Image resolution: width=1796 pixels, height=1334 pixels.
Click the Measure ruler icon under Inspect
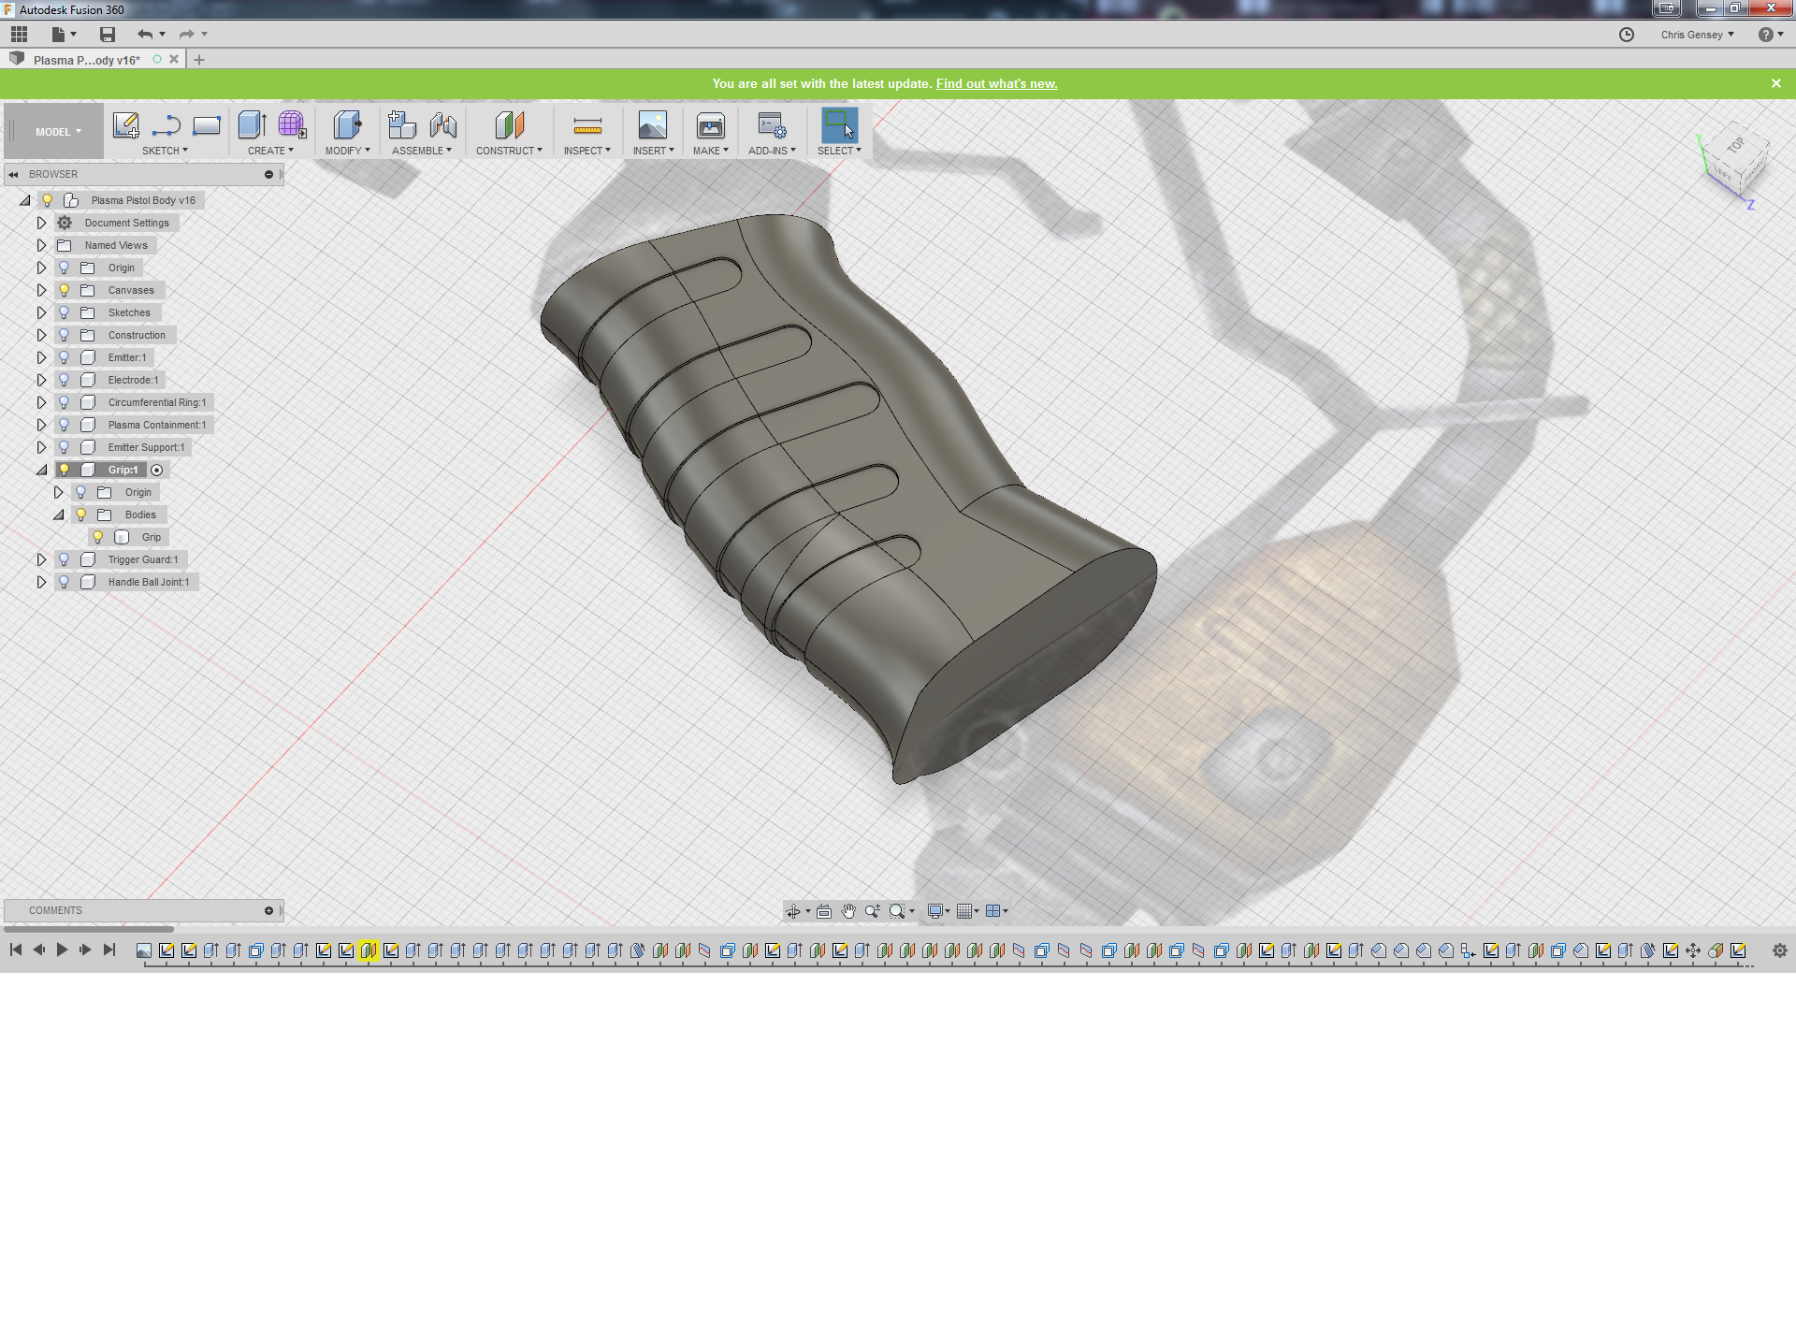(587, 125)
